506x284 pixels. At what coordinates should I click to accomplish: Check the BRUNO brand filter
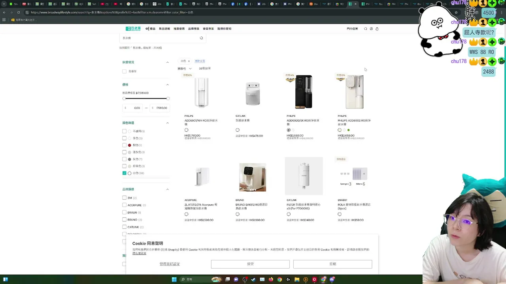124,220
